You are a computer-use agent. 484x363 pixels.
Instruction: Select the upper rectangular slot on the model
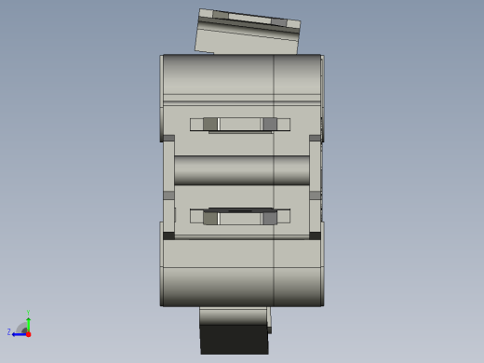pos(240,125)
